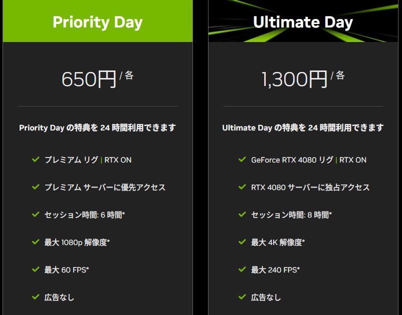The height and width of the screenshot is (315, 402).
Task: Click the 広告なし item under Ultimate Day
Action: pos(266,297)
